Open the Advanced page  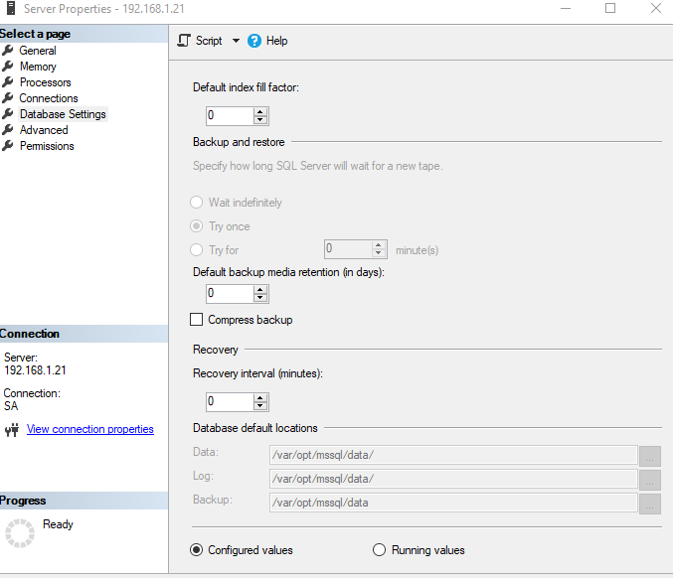pyautogui.click(x=44, y=130)
